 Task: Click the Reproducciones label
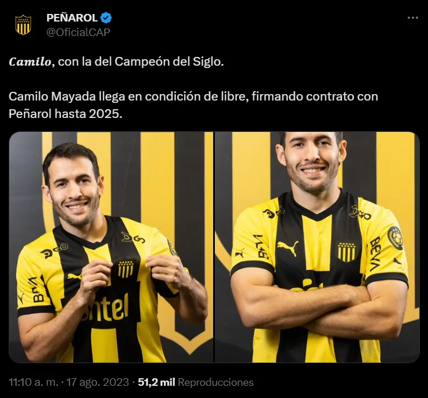pos(215,382)
